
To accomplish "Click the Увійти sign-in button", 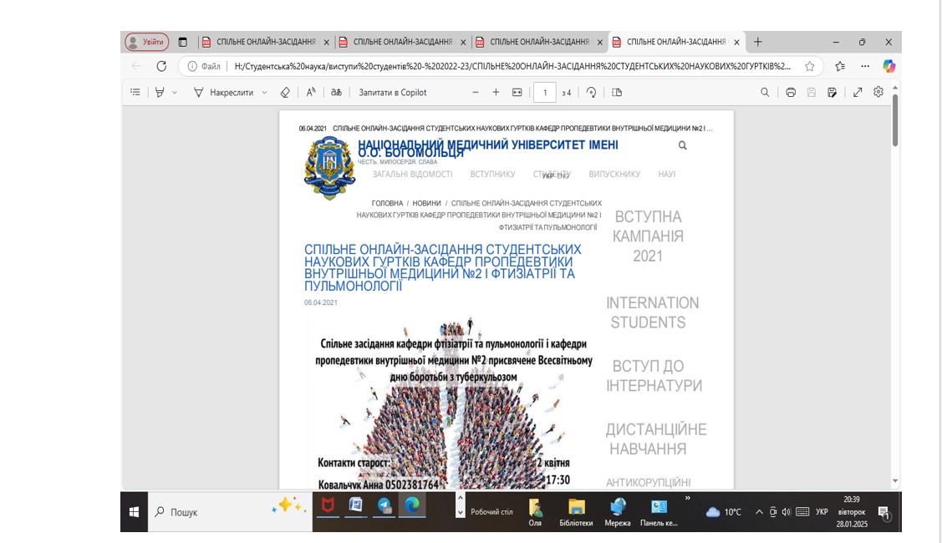I will point(147,42).
